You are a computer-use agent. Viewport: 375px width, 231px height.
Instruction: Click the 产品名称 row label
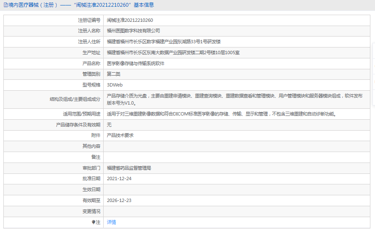click(91, 63)
